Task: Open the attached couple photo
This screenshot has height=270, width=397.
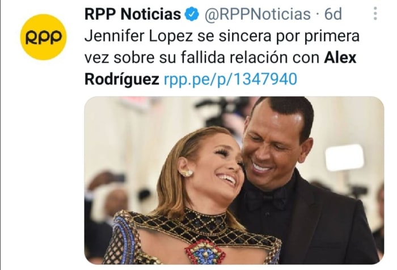Action: (234, 180)
